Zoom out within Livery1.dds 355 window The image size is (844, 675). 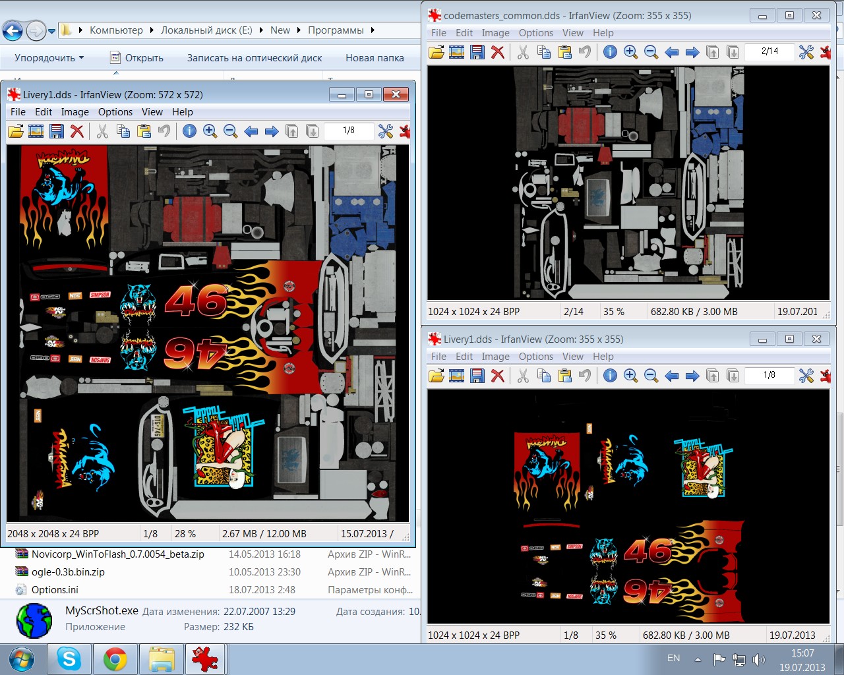coord(651,376)
